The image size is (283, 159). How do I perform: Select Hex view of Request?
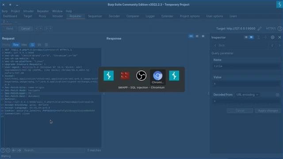pyautogui.click(x=24, y=45)
